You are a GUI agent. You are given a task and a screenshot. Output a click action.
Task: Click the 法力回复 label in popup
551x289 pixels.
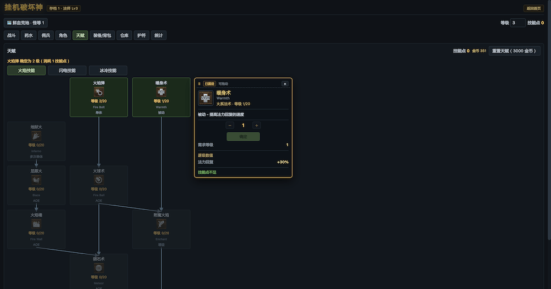[x=206, y=162]
